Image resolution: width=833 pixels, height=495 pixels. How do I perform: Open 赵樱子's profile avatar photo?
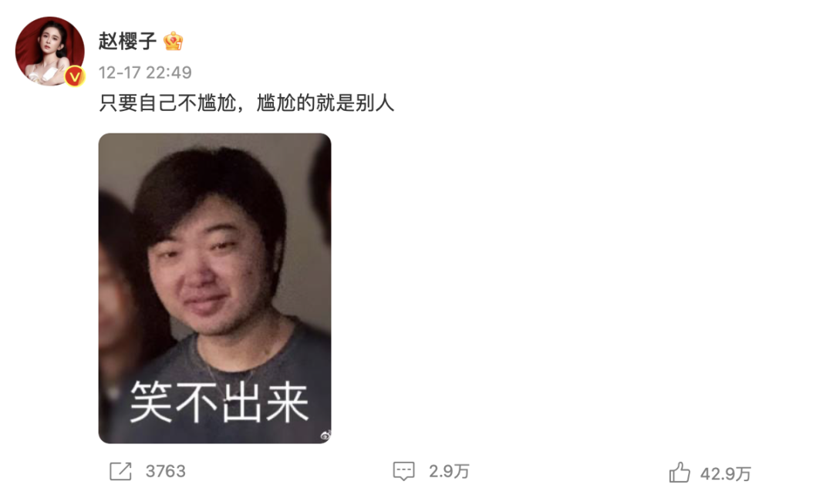click(49, 51)
